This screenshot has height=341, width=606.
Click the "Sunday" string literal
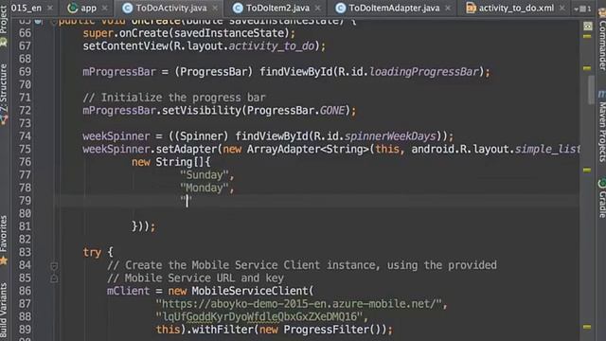pyautogui.click(x=205, y=174)
